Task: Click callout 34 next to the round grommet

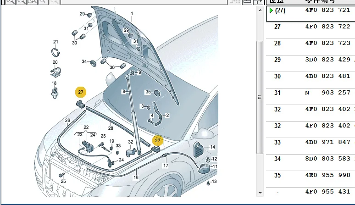Action: pyautogui.click(x=84, y=61)
